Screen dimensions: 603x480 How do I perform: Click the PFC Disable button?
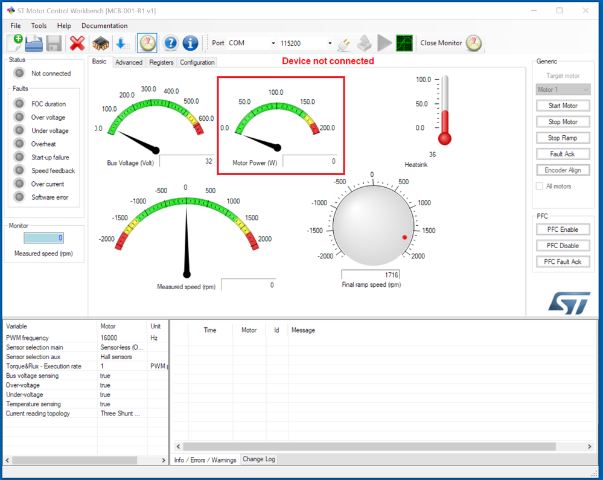[563, 246]
